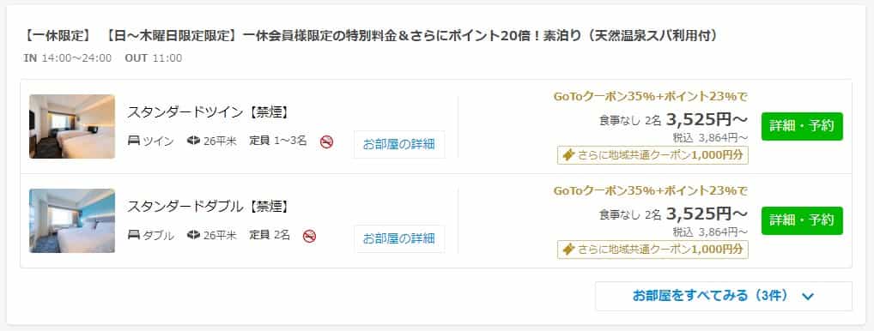The width and height of the screenshot is (874, 331).
Task: Click the chevron arrow beside お部屋をすべてみる
Action: click(x=808, y=297)
